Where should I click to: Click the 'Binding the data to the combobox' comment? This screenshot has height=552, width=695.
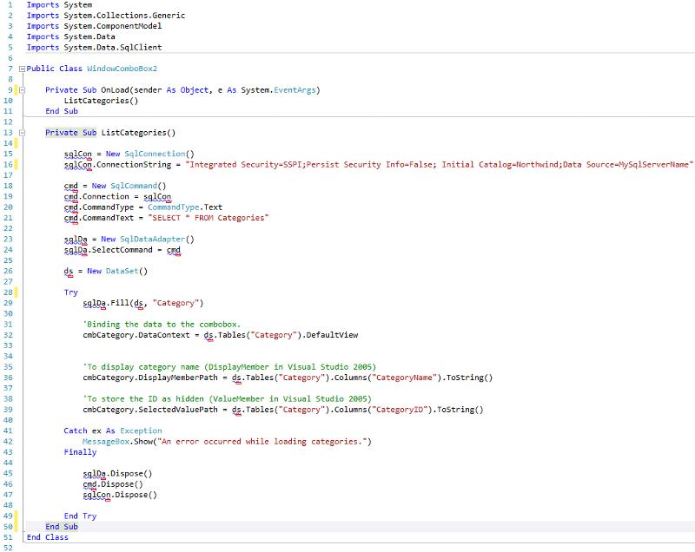coord(162,324)
